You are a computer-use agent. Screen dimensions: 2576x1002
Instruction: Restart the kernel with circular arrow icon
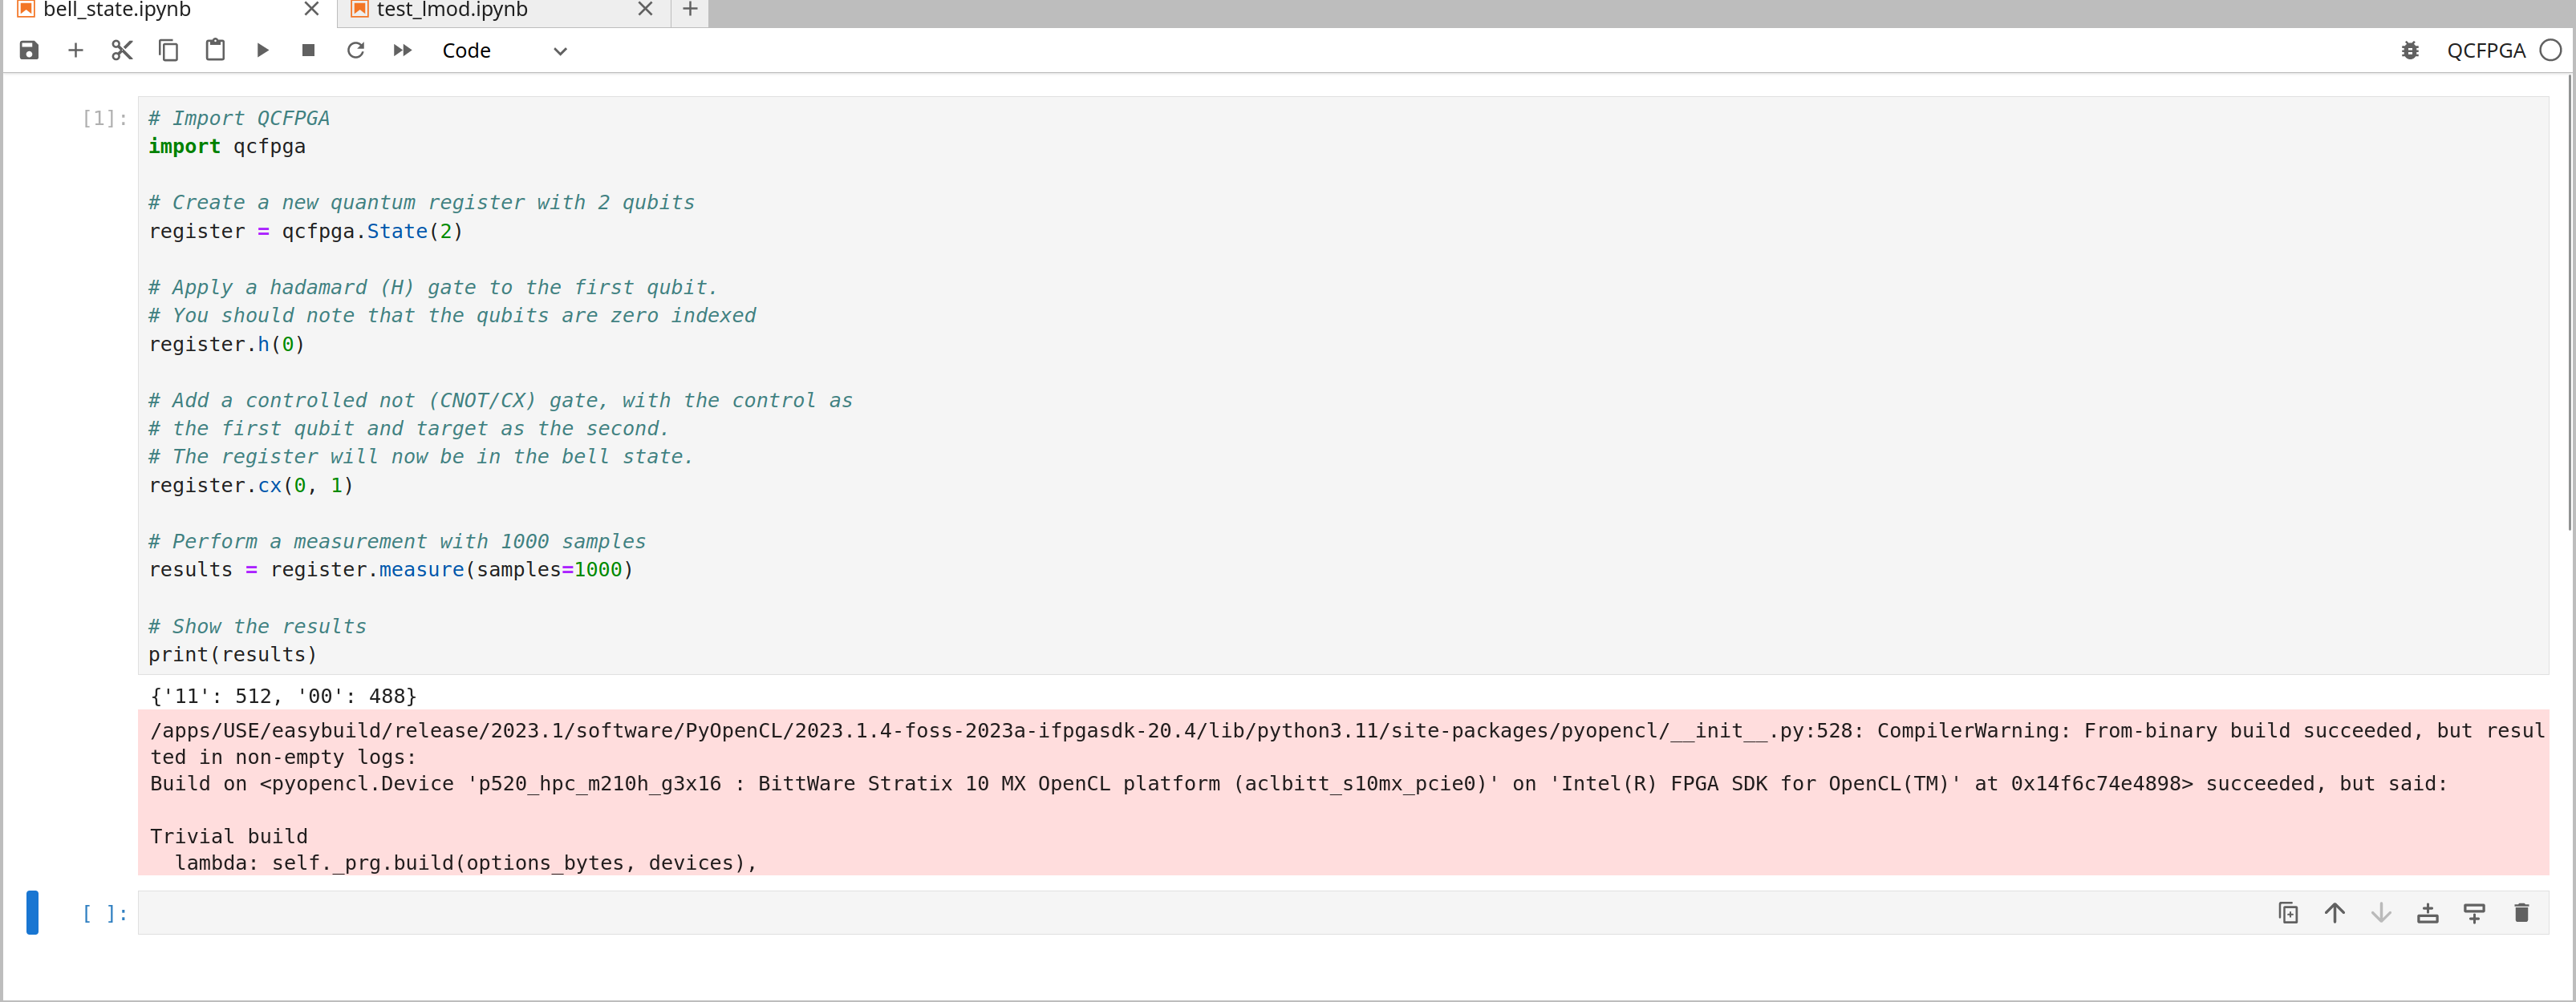tap(355, 50)
